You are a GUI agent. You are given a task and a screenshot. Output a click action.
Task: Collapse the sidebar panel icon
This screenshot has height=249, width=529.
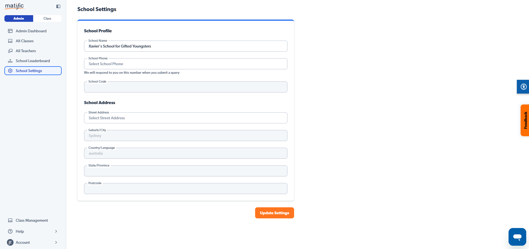click(58, 6)
